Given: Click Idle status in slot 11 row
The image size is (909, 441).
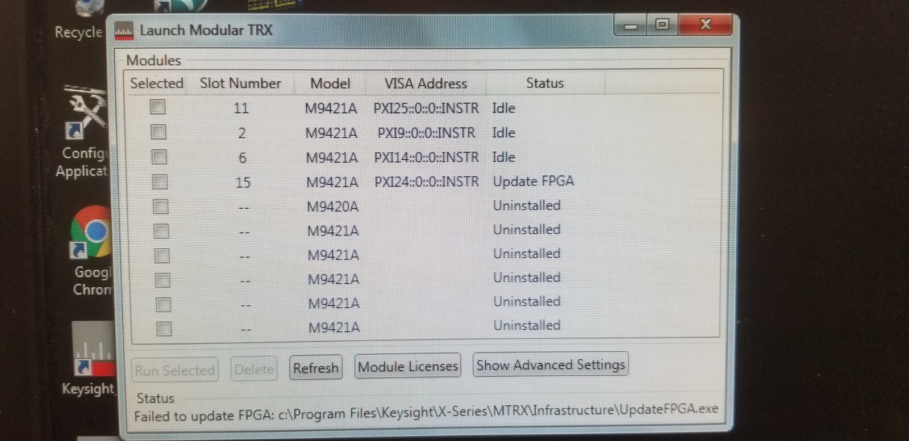Looking at the screenshot, I should click(503, 108).
